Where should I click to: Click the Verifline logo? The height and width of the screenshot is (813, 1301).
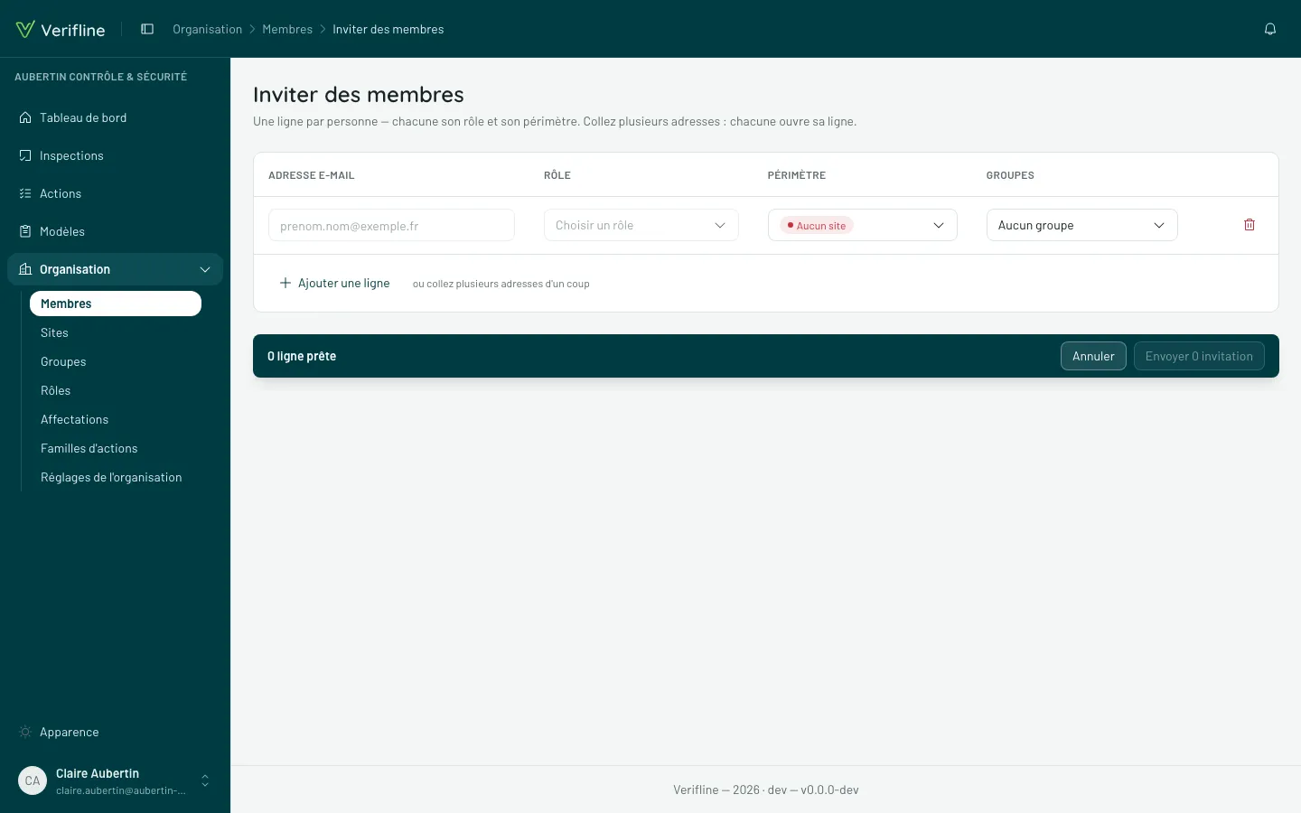61,29
